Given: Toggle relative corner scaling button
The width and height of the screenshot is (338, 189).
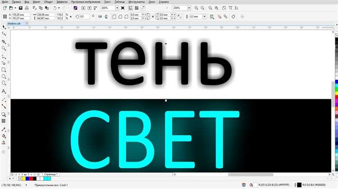Looking at the screenshot, I should (179, 17).
